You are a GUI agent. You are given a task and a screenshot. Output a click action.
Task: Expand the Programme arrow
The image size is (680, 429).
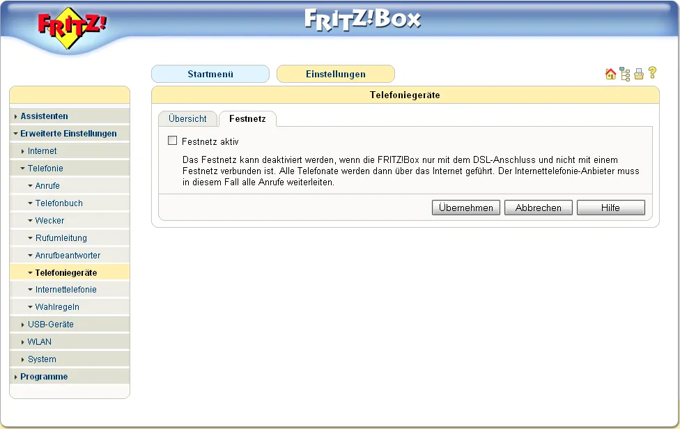15,377
